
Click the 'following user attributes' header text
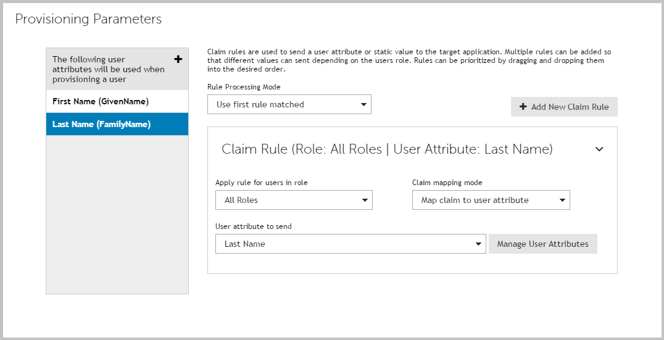108,69
